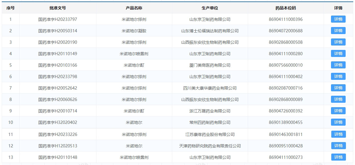Image resolution: width=355 pixels, height=165 pixels.
Task: Click drug code 86904726000392
Action: (x=286, y=111)
